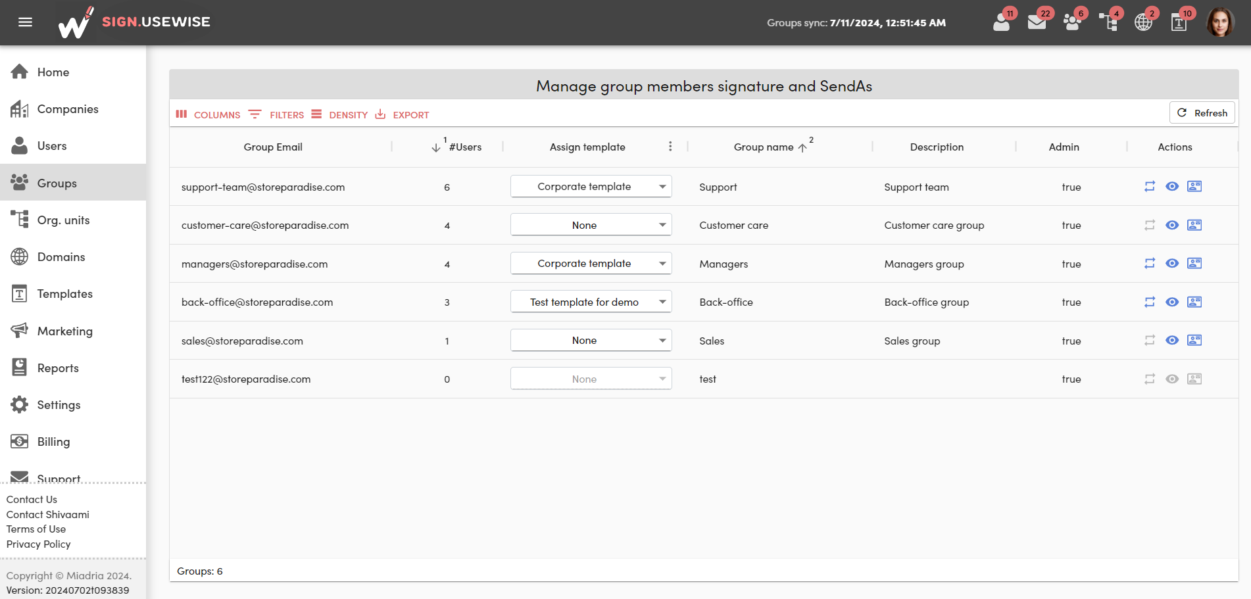1251x599 pixels.
Task: Preview the support-team group with the eye icon
Action: click(x=1172, y=187)
